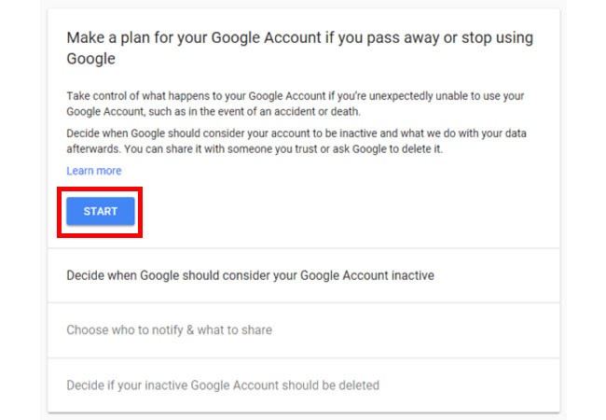Click the lone 'Google' heading second line
The width and height of the screenshot is (606, 420).
pos(90,58)
